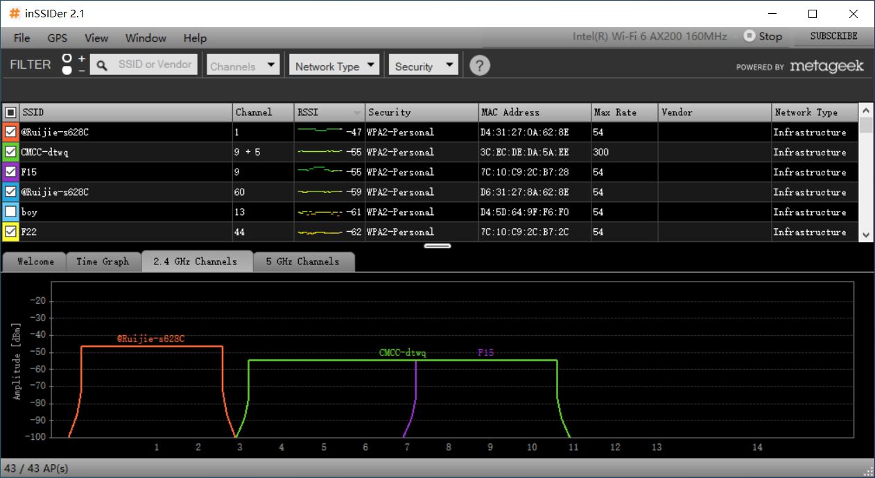Screen dimensions: 875x478
Task: Open the Help menu
Action: tap(195, 37)
